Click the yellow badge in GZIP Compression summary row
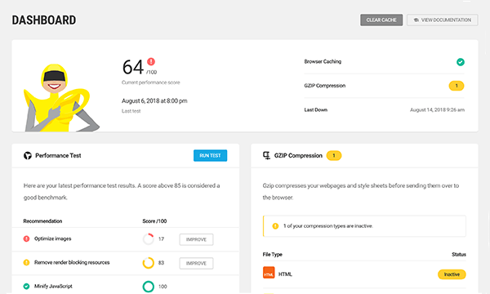The height and width of the screenshot is (294, 490). pyautogui.click(x=457, y=86)
